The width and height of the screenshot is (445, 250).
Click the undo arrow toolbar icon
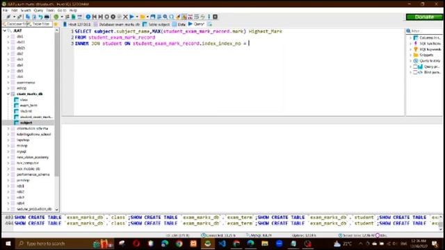click(x=40, y=17)
